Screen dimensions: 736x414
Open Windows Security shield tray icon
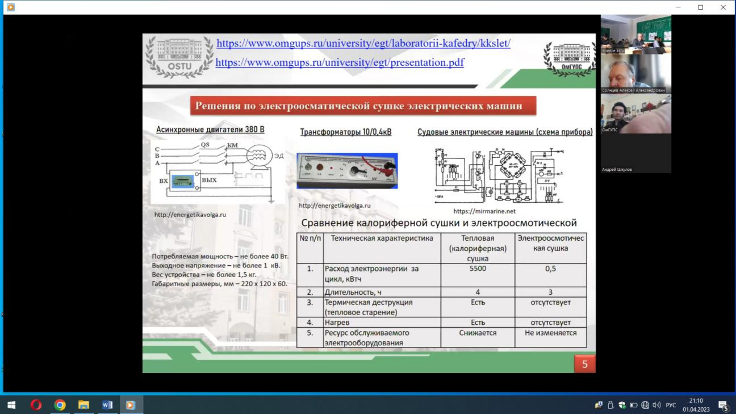622,405
